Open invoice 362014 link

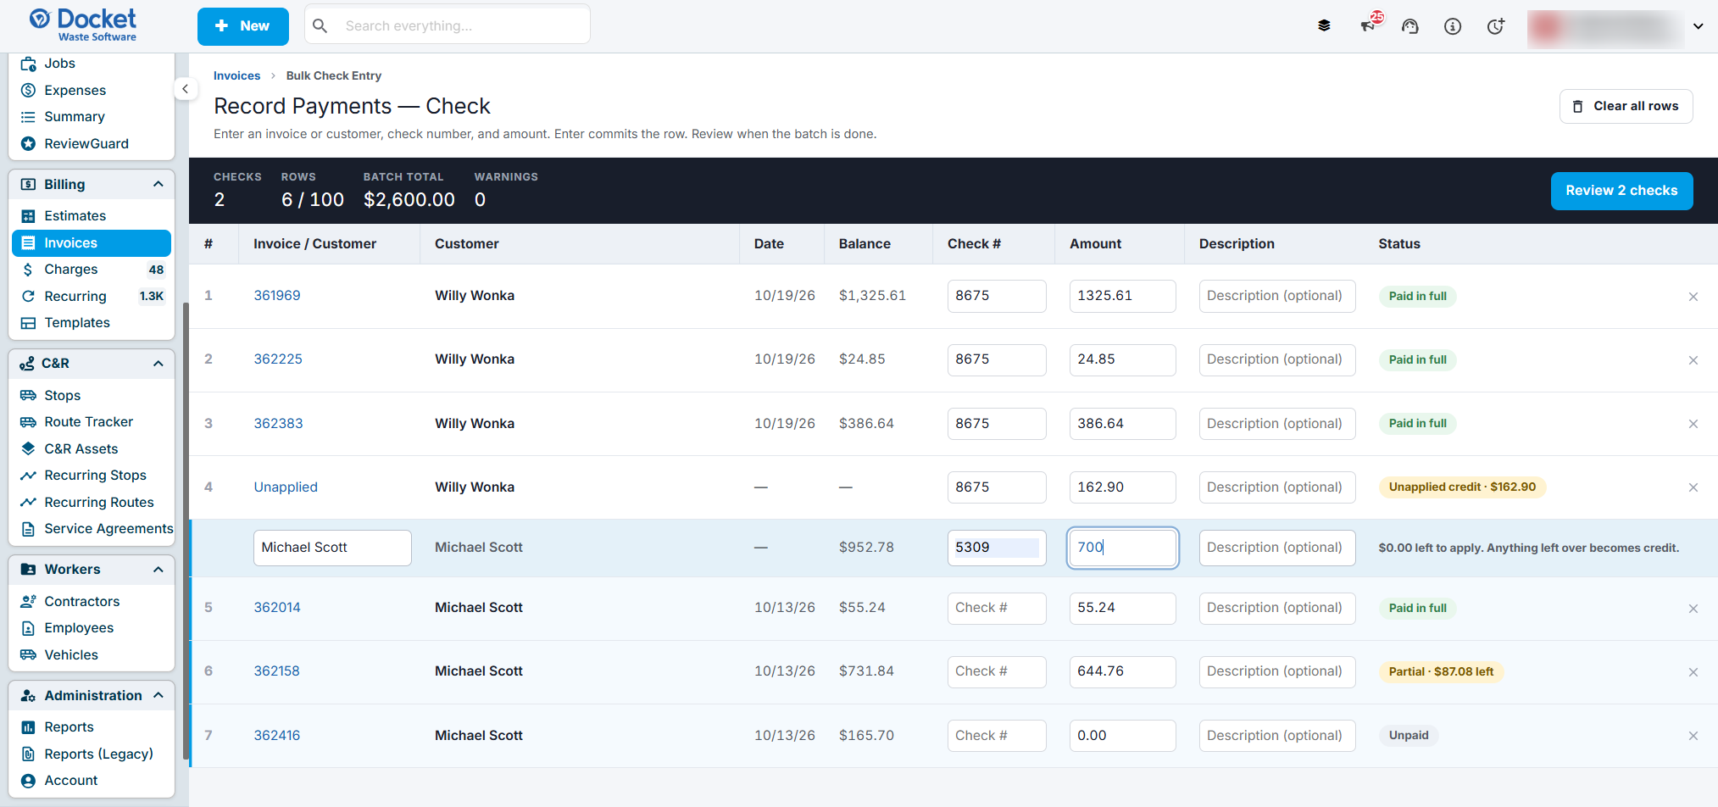click(277, 608)
